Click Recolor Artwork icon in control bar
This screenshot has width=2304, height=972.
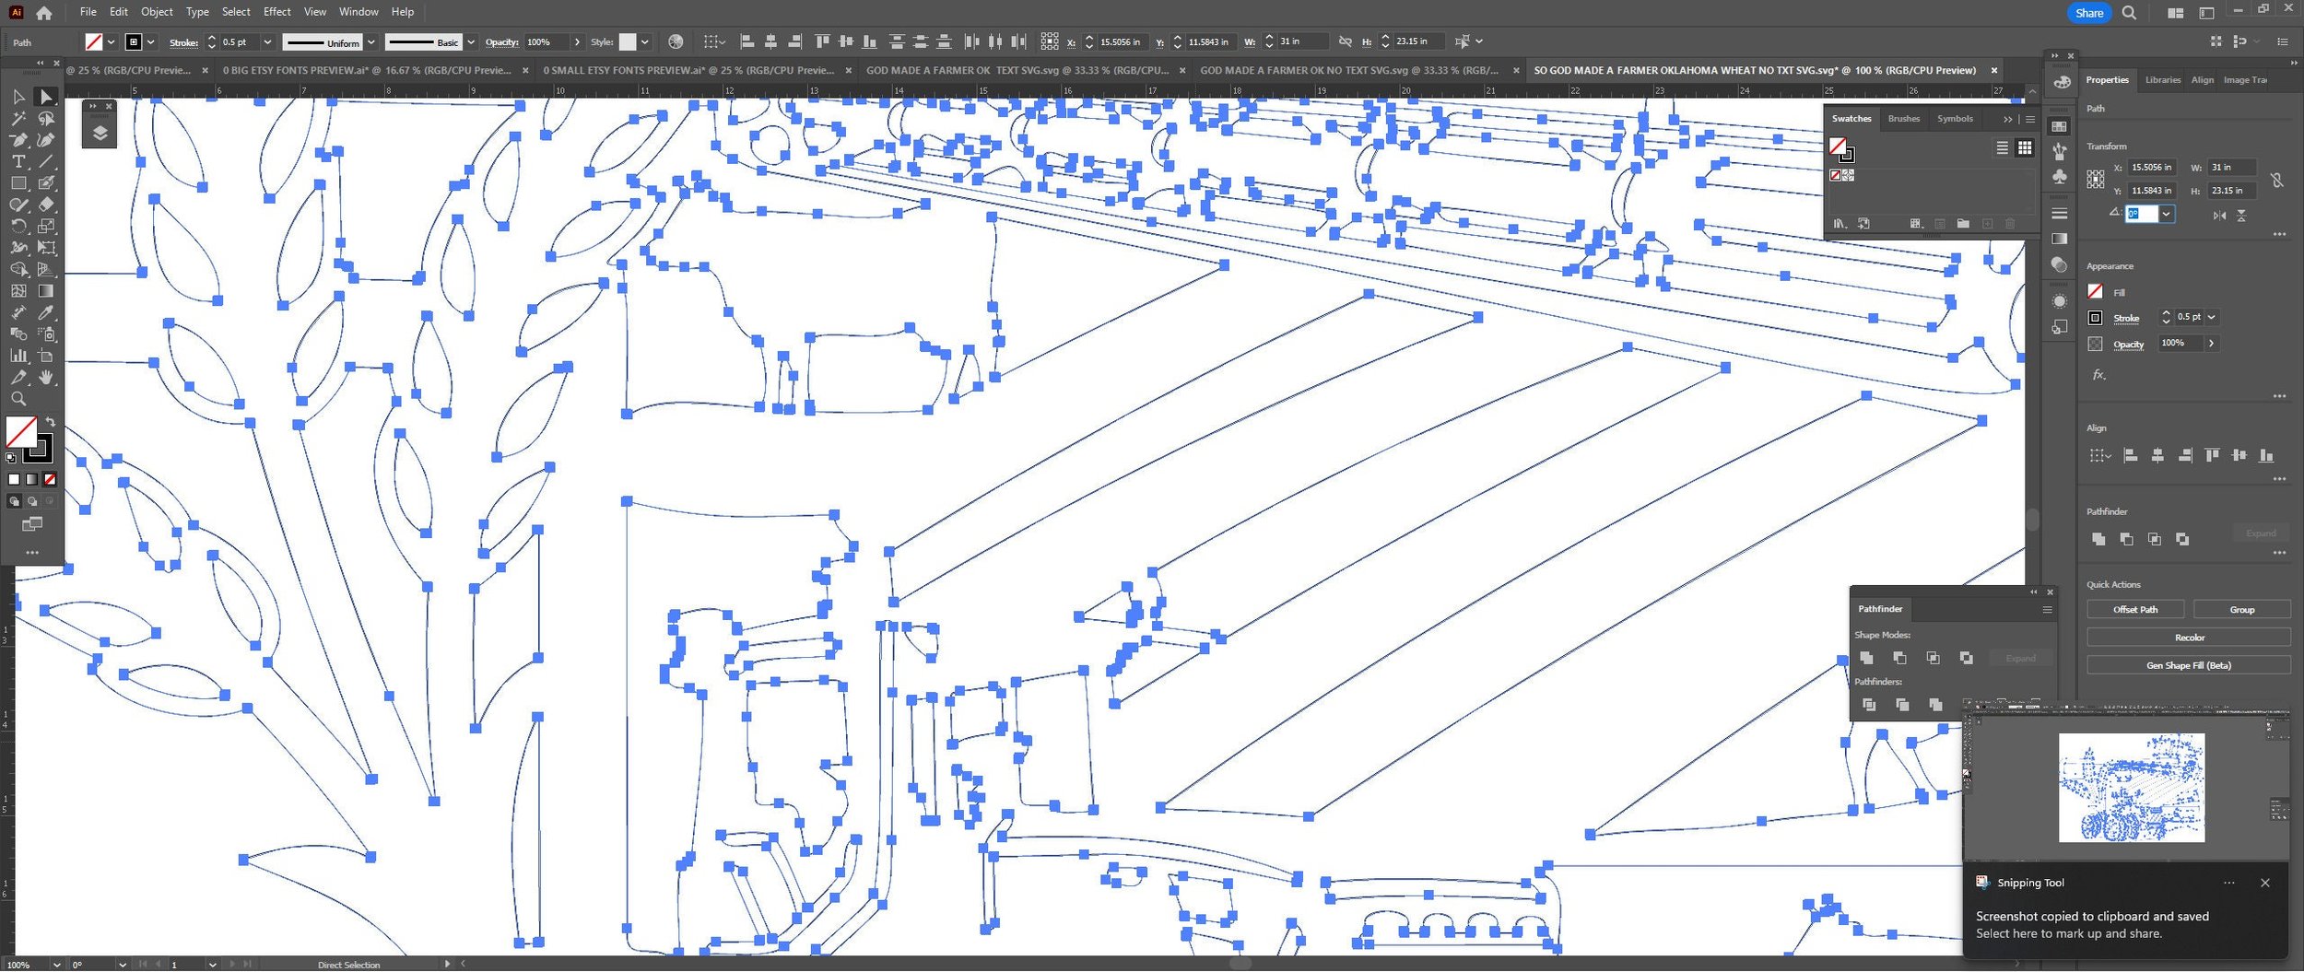[x=676, y=41]
